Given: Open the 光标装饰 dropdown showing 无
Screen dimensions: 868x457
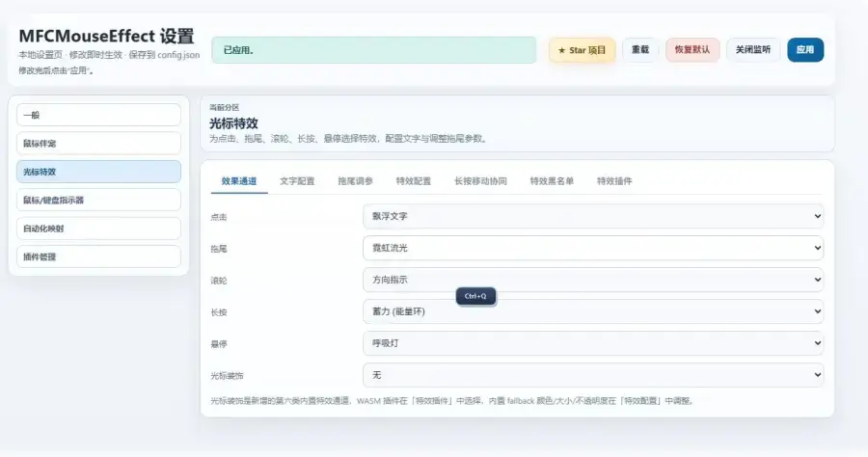Looking at the screenshot, I should pyautogui.click(x=593, y=375).
